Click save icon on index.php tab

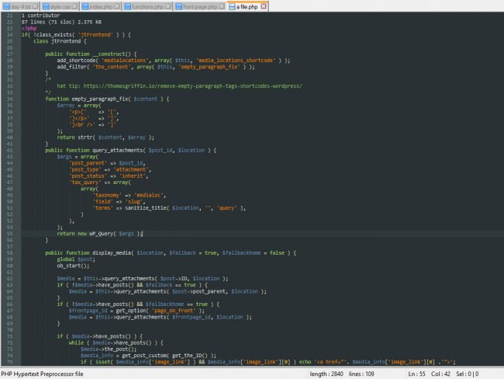point(85,6)
